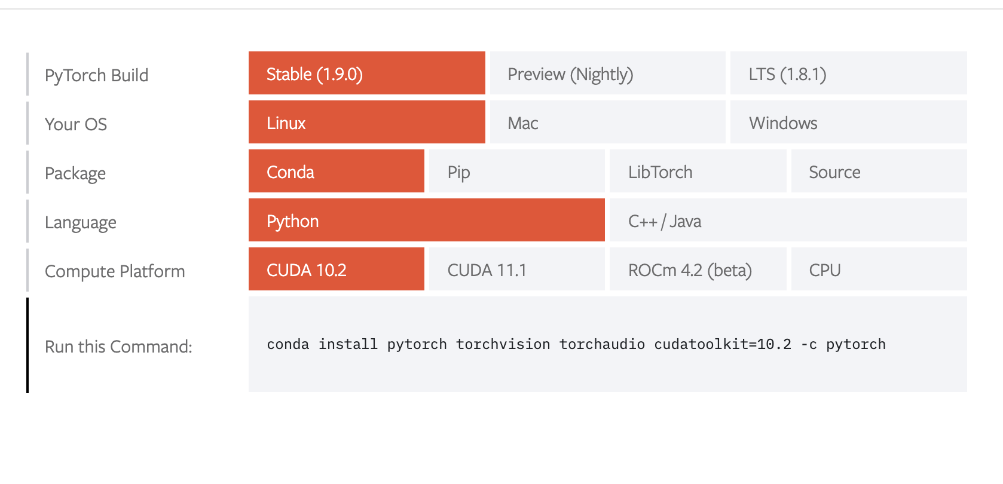Confirm Linux as the OS choice
Viewport: 1003px width, 484px height.
click(x=366, y=122)
